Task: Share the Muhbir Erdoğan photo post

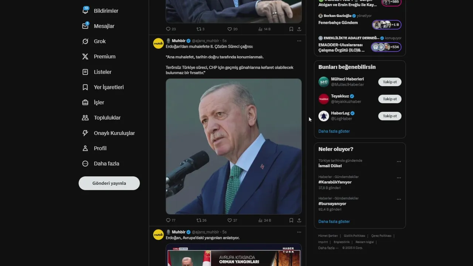Action: click(299, 220)
